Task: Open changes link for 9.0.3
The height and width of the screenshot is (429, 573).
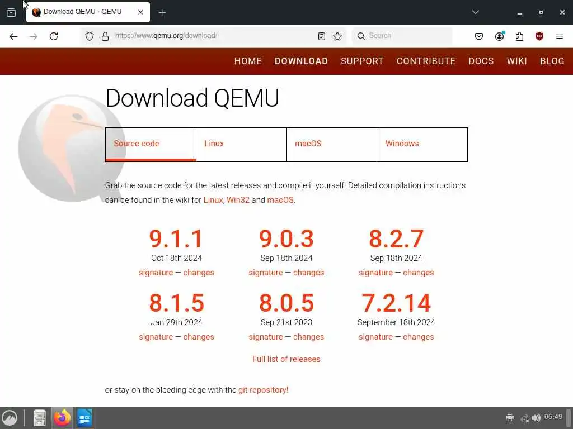Action: point(308,273)
